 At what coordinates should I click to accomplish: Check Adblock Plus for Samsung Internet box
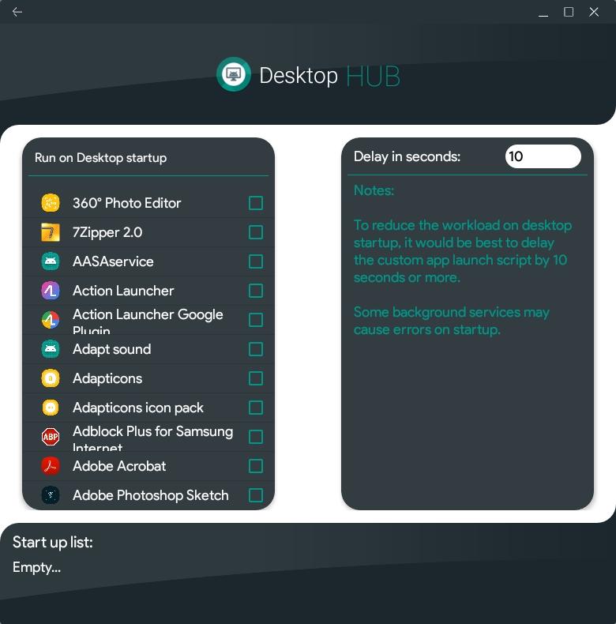coord(255,437)
